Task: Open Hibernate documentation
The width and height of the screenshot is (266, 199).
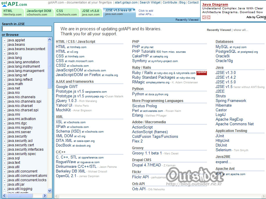Action: (224, 105)
